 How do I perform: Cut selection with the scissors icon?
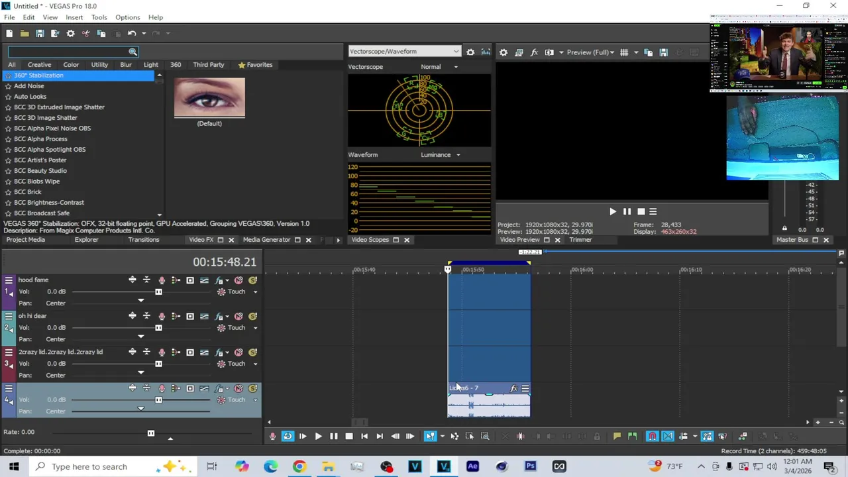(86, 33)
